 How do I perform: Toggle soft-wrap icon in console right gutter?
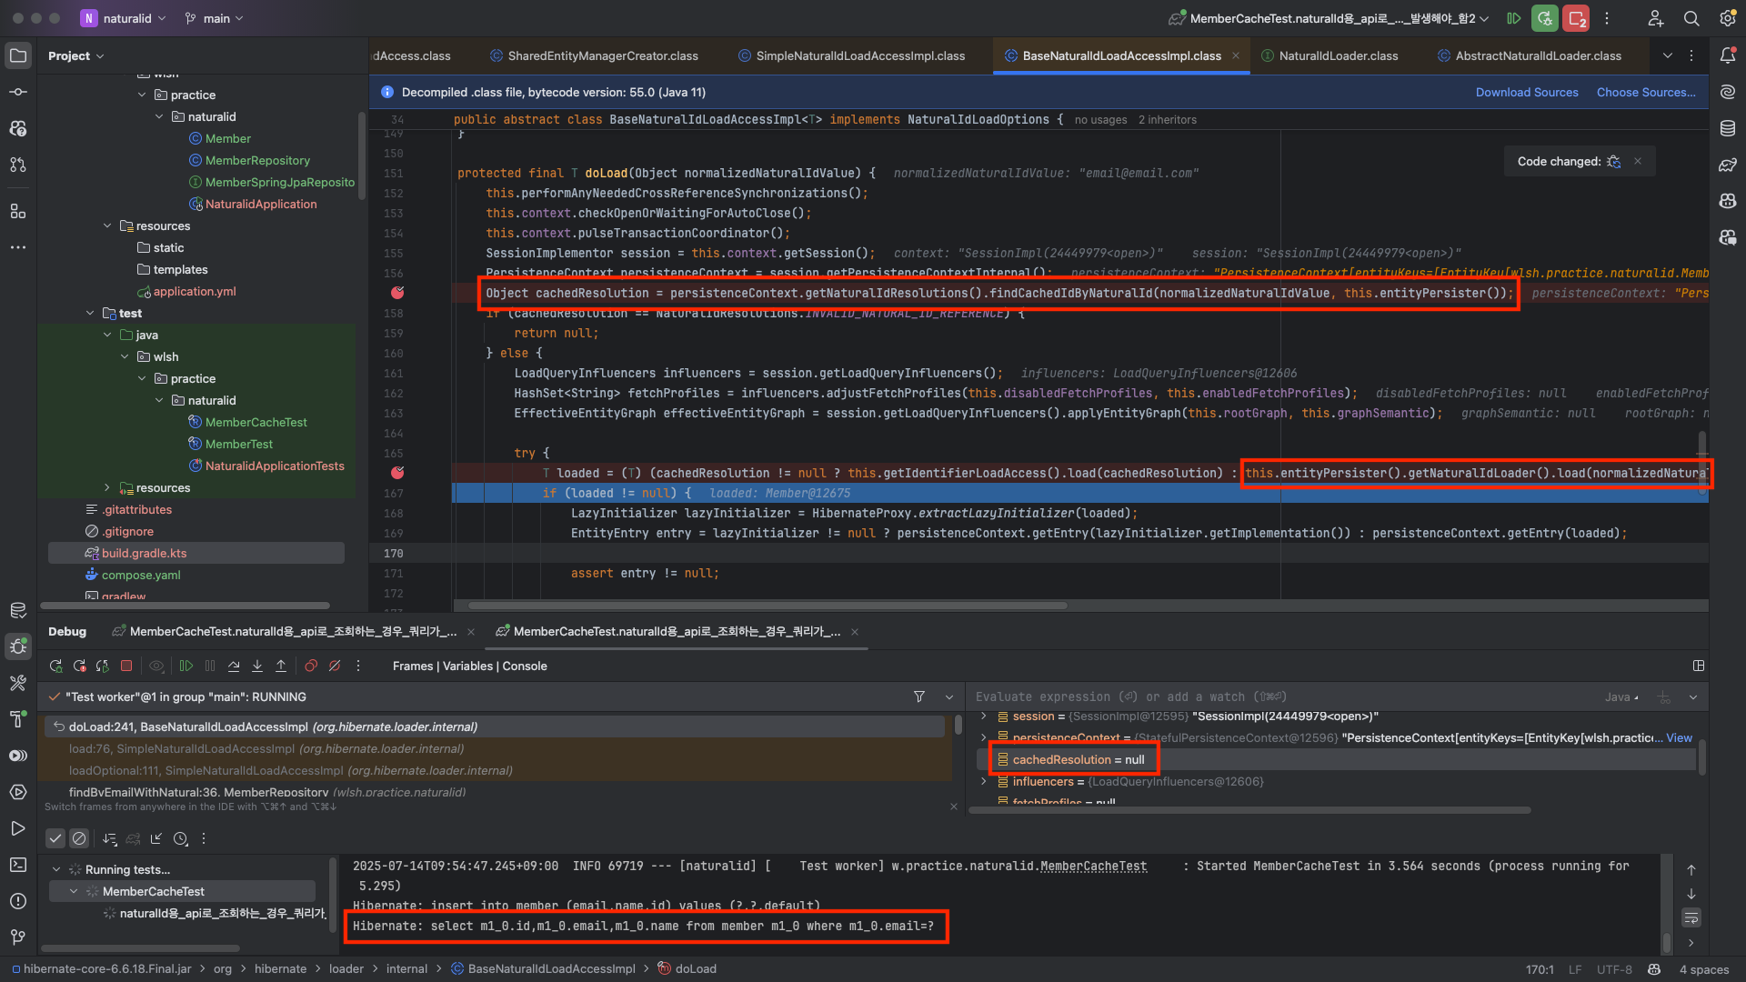pyautogui.click(x=1691, y=918)
